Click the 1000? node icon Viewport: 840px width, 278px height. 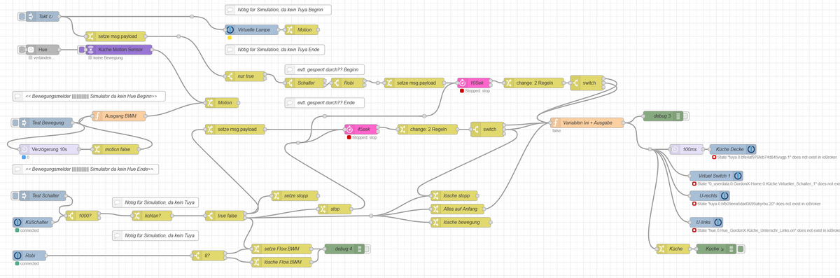(x=70, y=216)
